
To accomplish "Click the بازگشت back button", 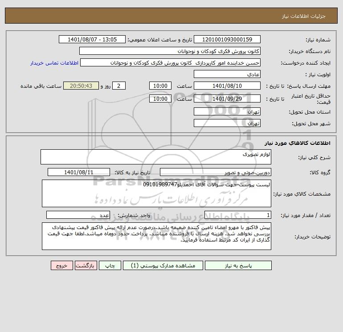I will [86, 266].
